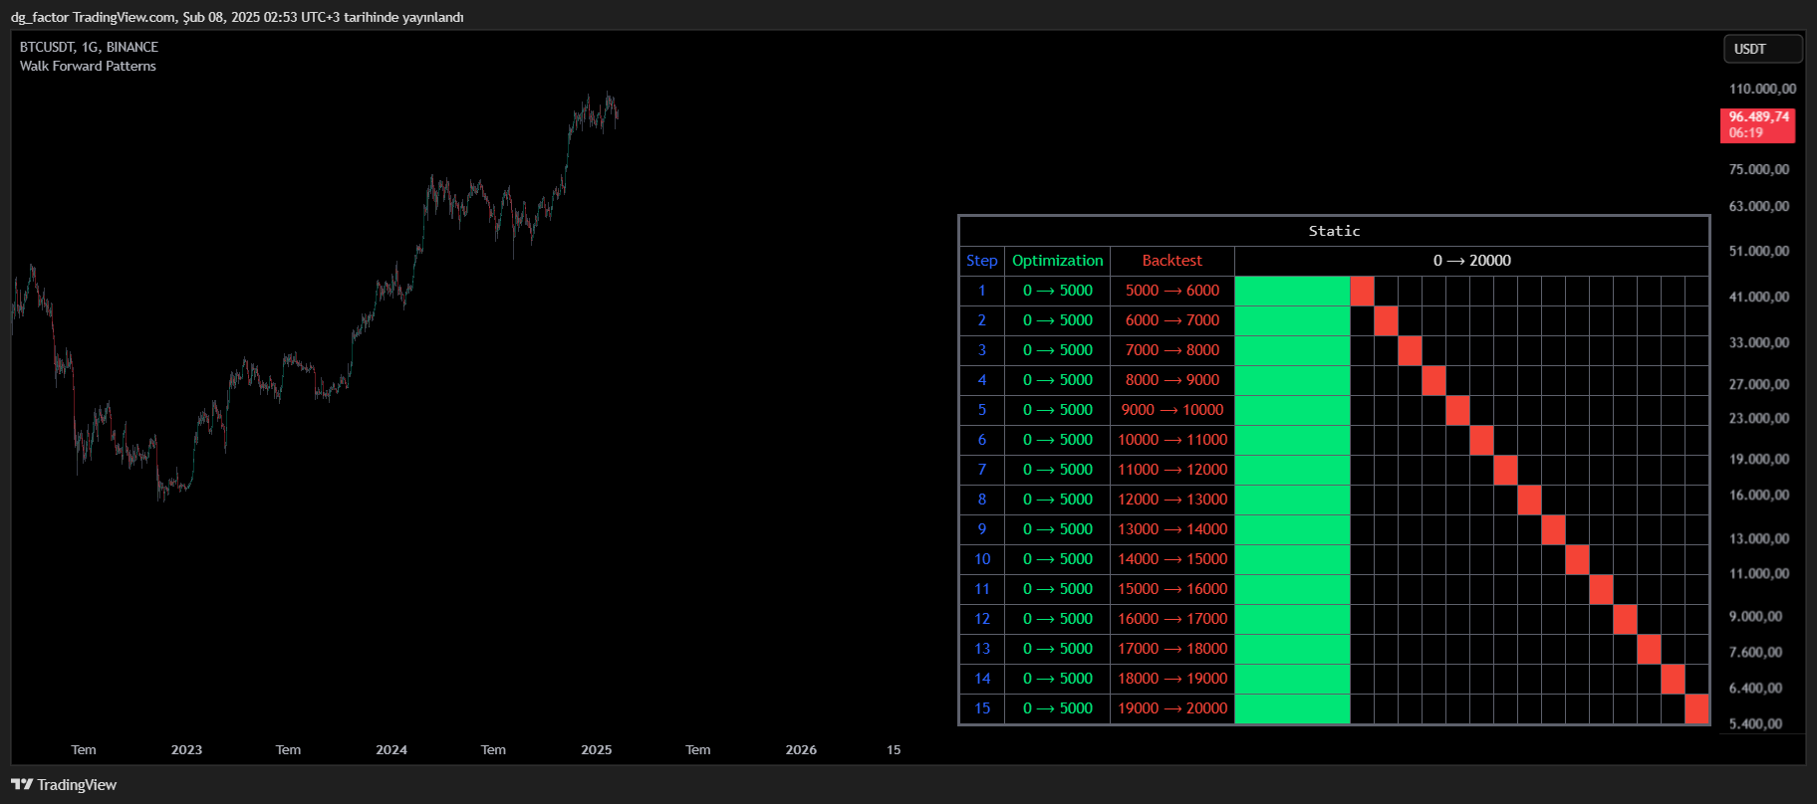Screen dimensions: 1817x804
Task: Click backtest cell 8000 ⟶ 9000
Action: [1172, 380]
